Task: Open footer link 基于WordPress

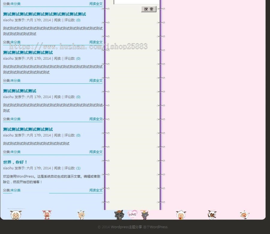Action: coord(155,227)
